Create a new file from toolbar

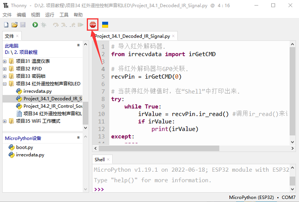click(x=6, y=25)
